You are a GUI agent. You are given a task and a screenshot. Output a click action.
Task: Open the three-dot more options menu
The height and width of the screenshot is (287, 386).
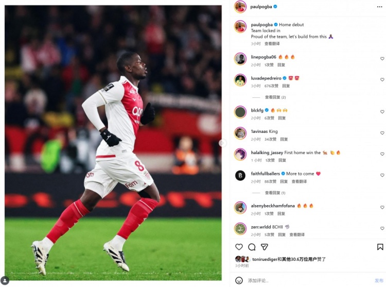tap(380, 7)
